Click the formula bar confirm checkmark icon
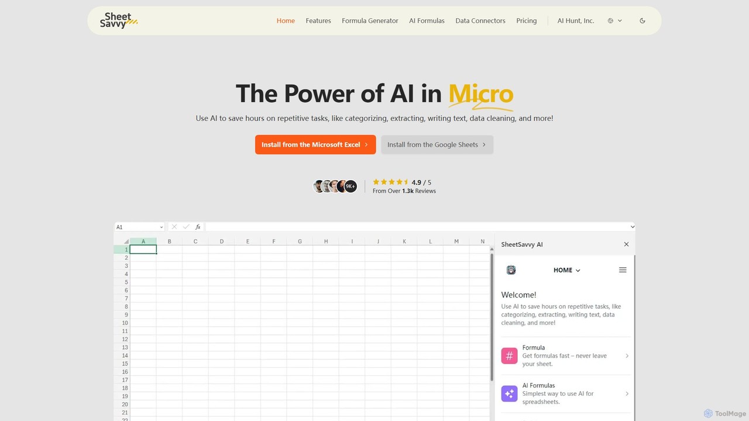 point(186,227)
